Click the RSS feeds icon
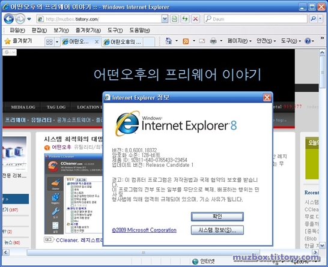This screenshot has width=328, height=267. (186, 41)
